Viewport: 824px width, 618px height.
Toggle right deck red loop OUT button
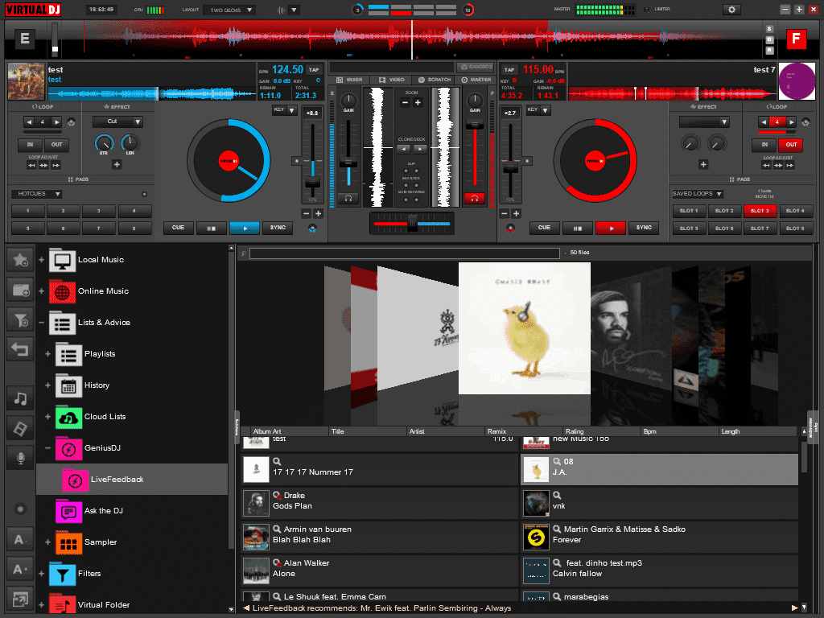792,145
